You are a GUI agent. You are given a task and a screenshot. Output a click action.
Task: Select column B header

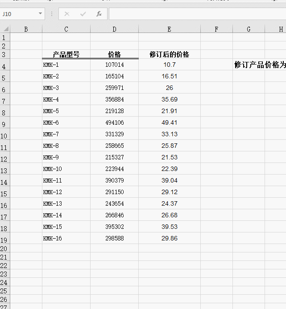click(x=26, y=29)
